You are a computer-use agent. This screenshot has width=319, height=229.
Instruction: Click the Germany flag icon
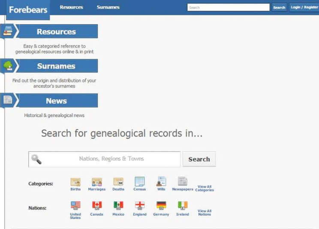click(161, 205)
